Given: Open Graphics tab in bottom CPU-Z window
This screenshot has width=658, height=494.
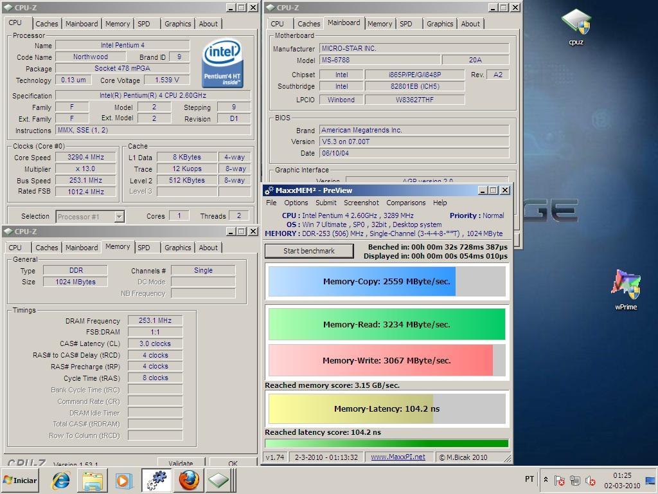Looking at the screenshot, I should pos(177,248).
